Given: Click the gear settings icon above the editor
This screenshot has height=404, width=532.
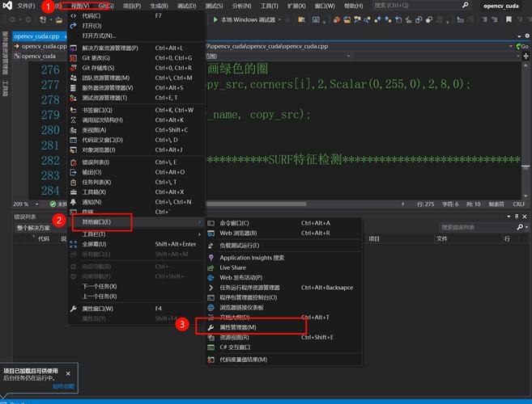Looking at the screenshot, I should click(x=527, y=36).
